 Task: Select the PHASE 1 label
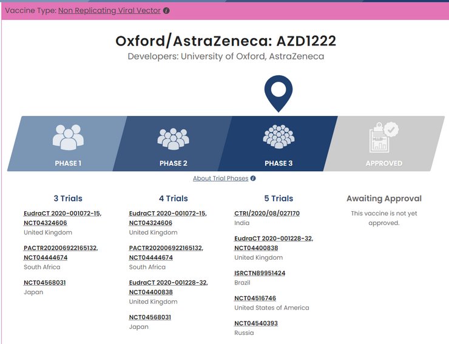[68, 163]
